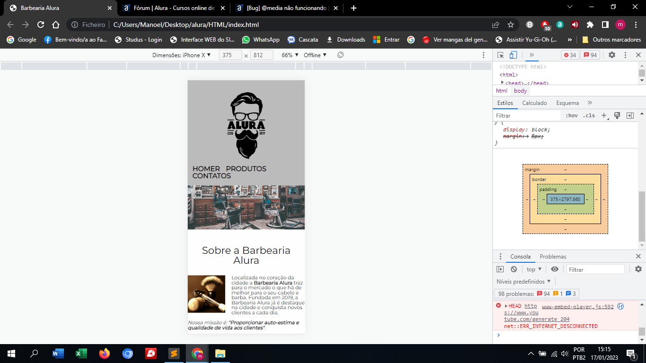Click the PRODUTOS page navigation link

246,169
